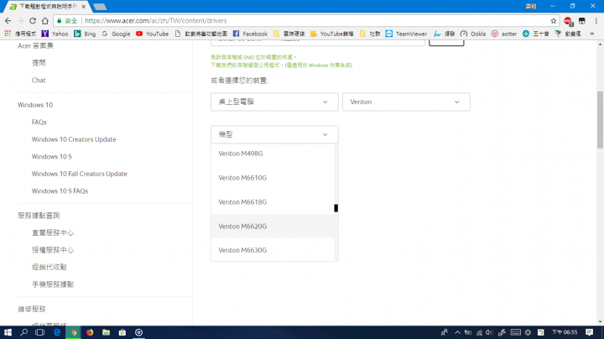Viewport: 604px width, 339px height.
Task: Open the FAQs link under Windows 10
Action: (39, 123)
